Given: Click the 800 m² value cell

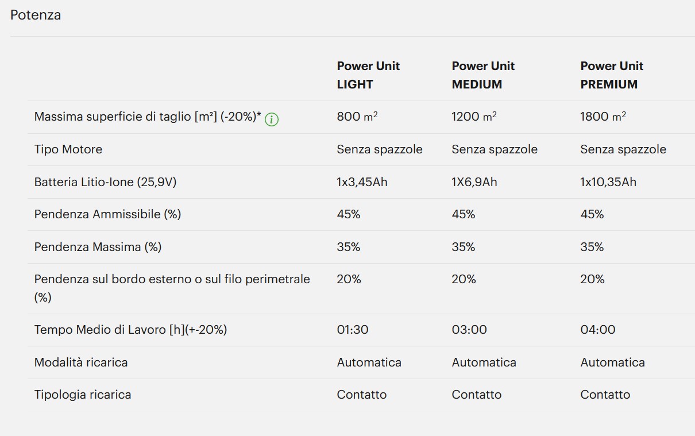Looking at the screenshot, I should pos(357,116).
